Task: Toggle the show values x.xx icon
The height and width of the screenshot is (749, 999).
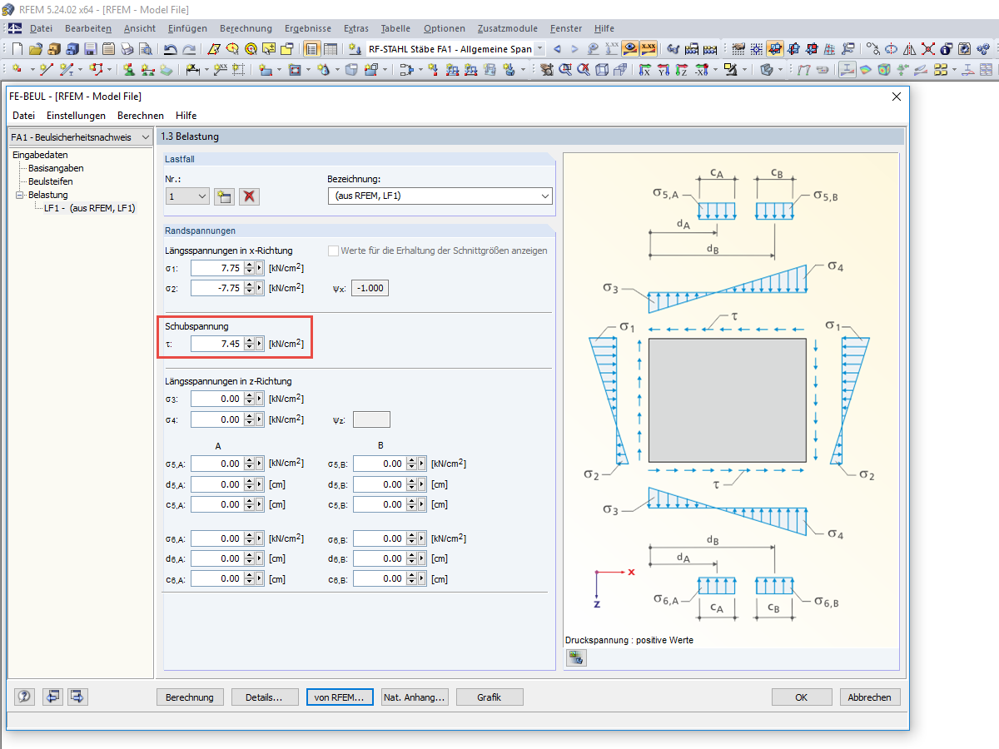Action: click(649, 49)
